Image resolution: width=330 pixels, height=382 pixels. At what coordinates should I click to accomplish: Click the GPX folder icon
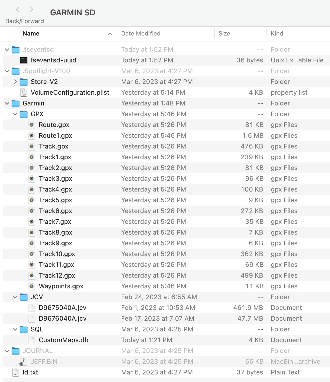(24, 114)
